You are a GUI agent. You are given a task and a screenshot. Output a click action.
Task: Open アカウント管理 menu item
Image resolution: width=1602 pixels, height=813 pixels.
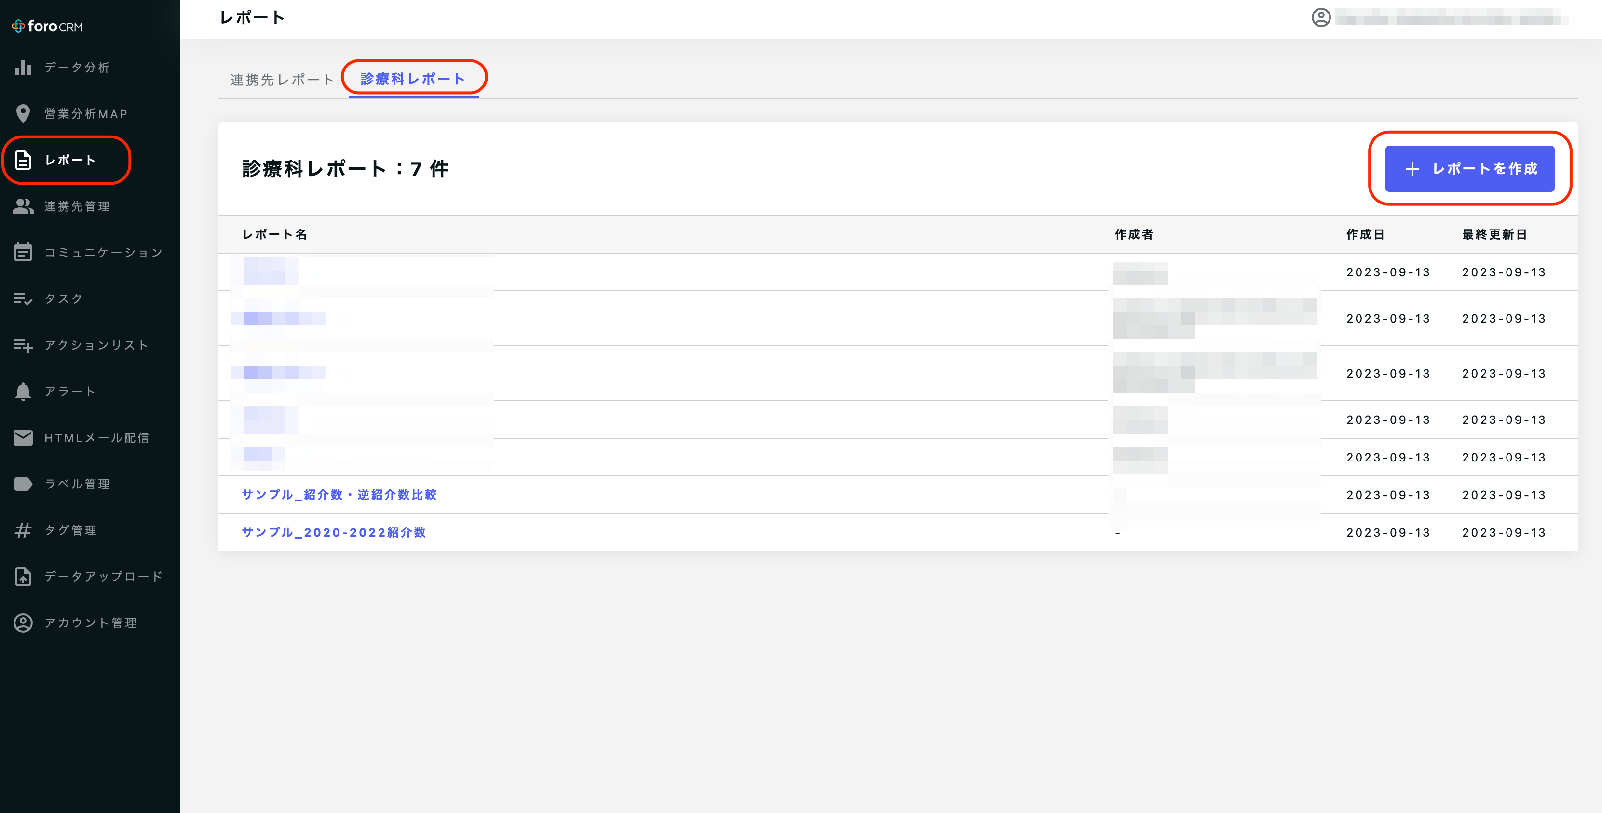click(x=90, y=623)
